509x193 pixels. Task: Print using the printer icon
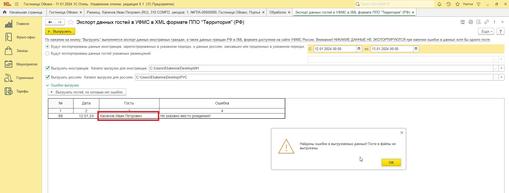point(471,22)
